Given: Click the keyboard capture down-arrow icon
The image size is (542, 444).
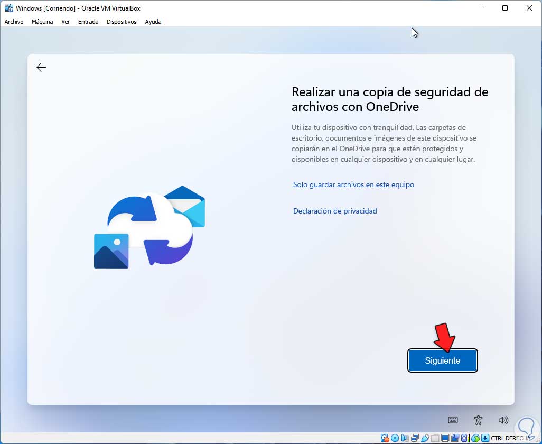Looking at the screenshot, I should tap(485, 438).
